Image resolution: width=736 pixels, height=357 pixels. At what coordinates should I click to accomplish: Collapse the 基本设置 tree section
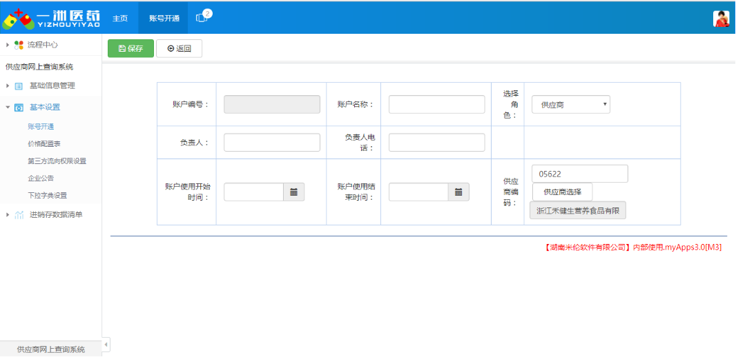click(8, 108)
